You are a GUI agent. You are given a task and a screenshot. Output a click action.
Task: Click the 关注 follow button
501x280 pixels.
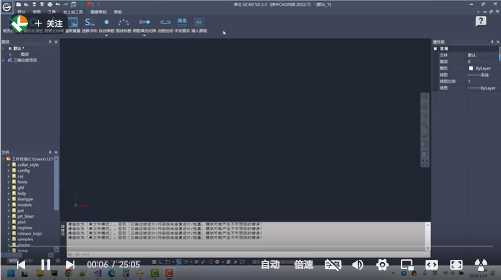[49, 24]
